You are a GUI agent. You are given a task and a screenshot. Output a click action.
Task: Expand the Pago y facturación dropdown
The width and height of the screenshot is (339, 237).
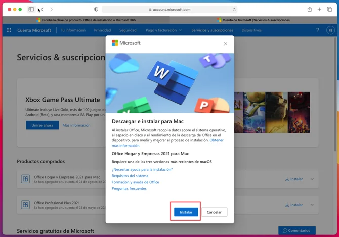[x=163, y=30]
